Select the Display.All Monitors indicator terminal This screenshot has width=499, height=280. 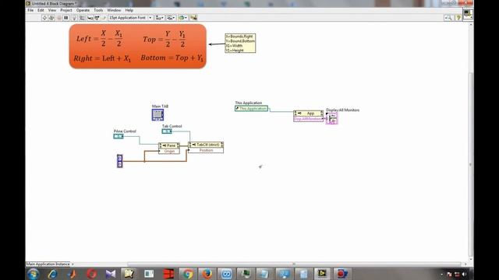(331, 118)
